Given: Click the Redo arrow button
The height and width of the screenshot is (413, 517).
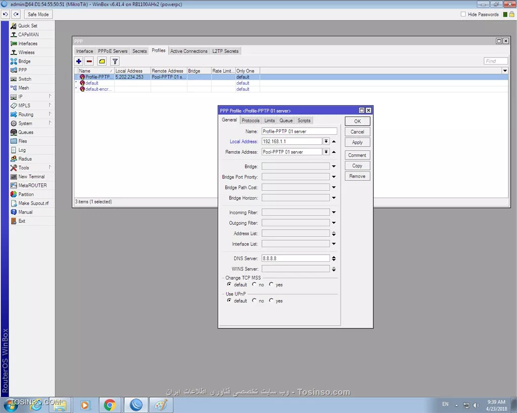Looking at the screenshot, I should 16,15.
